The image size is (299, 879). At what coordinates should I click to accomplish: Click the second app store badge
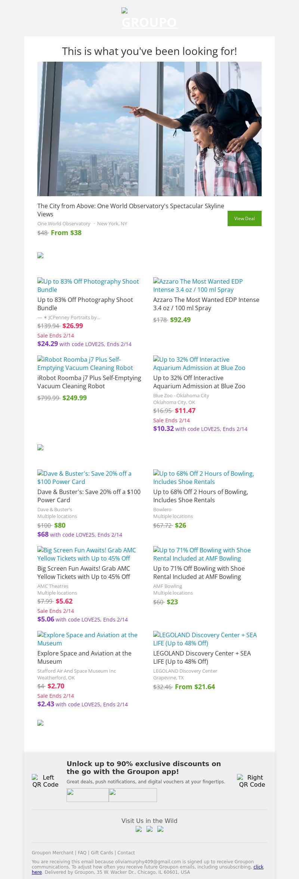click(133, 795)
